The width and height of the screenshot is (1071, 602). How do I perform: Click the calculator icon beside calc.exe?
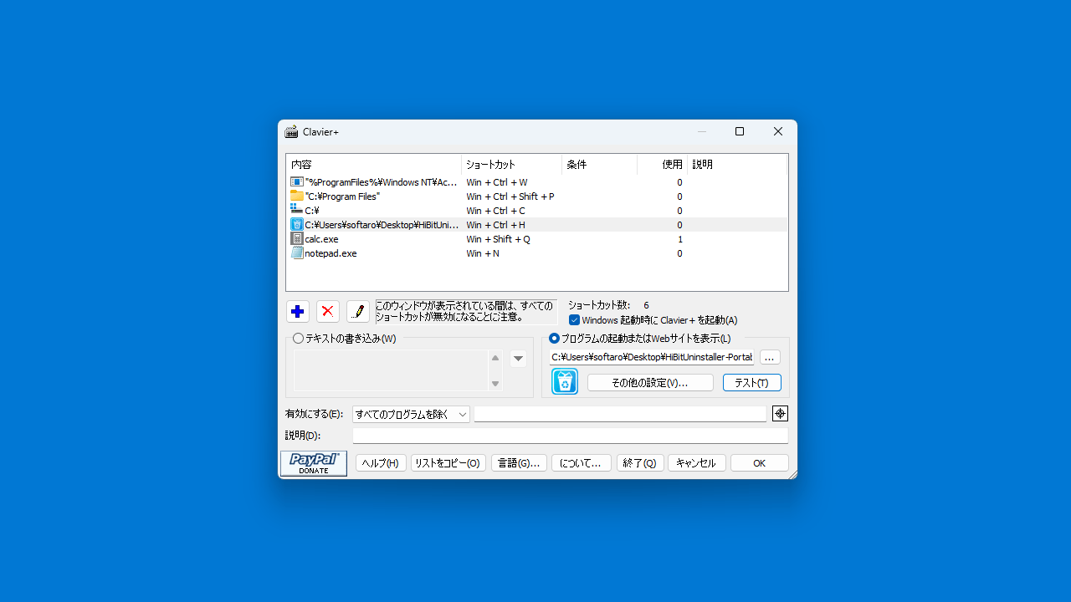coord(297,239)
